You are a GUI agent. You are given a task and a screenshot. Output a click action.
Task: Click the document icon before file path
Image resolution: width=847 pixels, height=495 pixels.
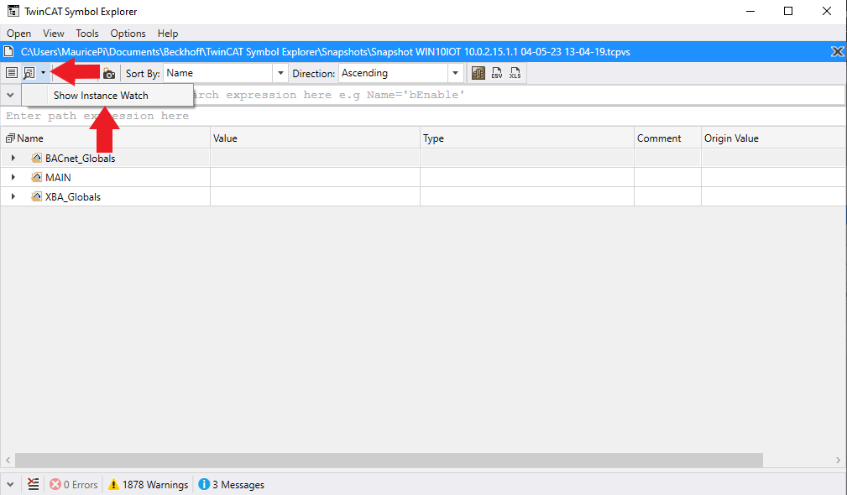(8, 52)
